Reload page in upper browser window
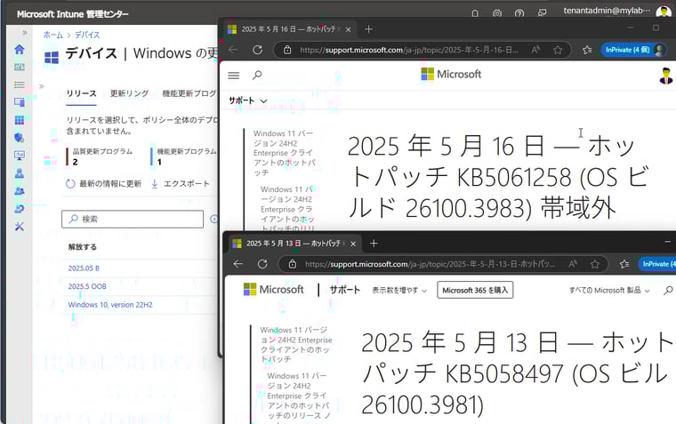The image size is (676, 424). tap(257, 50)
